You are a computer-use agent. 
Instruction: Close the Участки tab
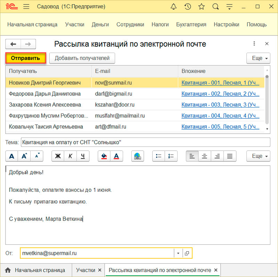coord(100,270)
